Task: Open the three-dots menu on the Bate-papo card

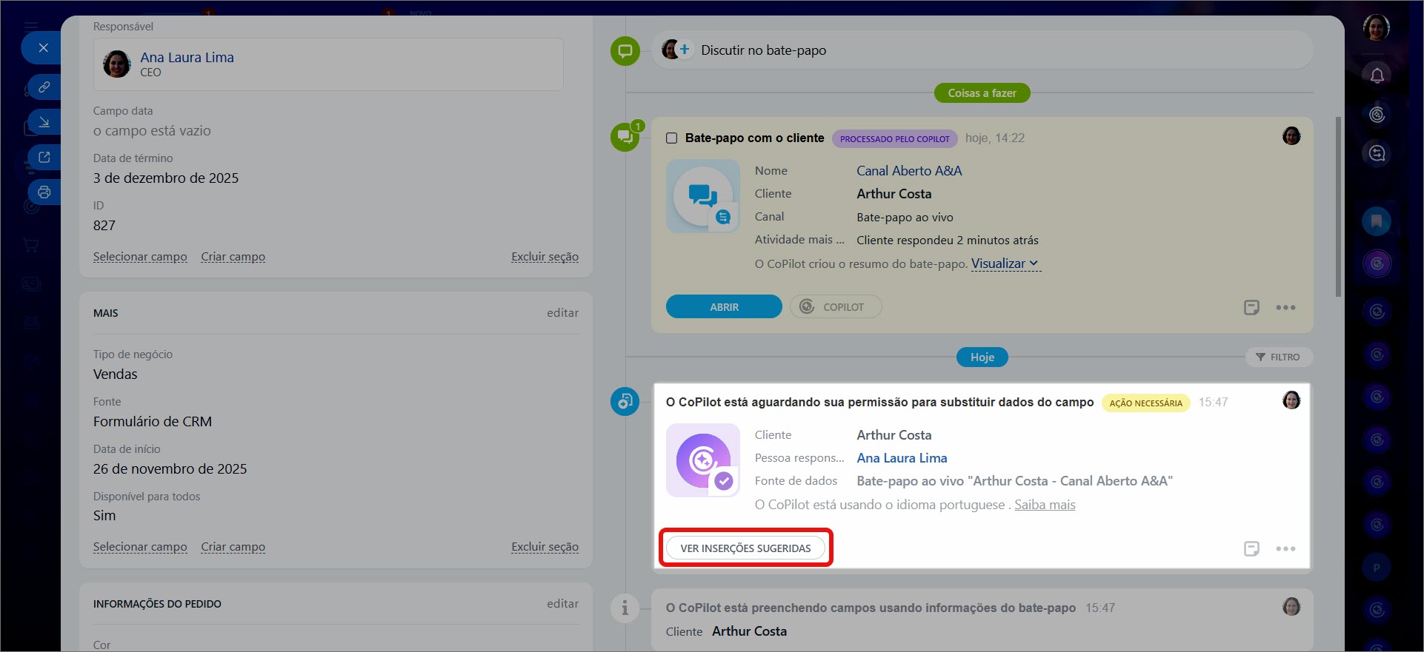Action: click(x=1285, y=307)
